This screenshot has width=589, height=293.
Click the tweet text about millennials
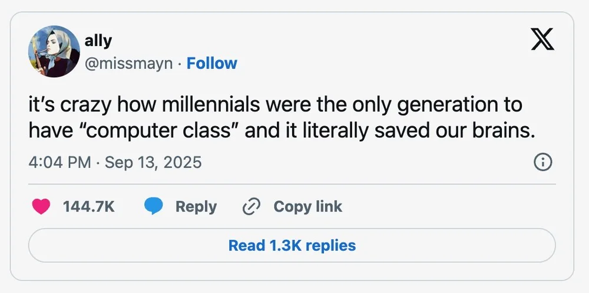(x=276, y=118)
